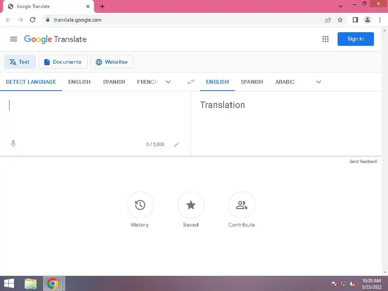Swap source and target languages

click(191, 82)
